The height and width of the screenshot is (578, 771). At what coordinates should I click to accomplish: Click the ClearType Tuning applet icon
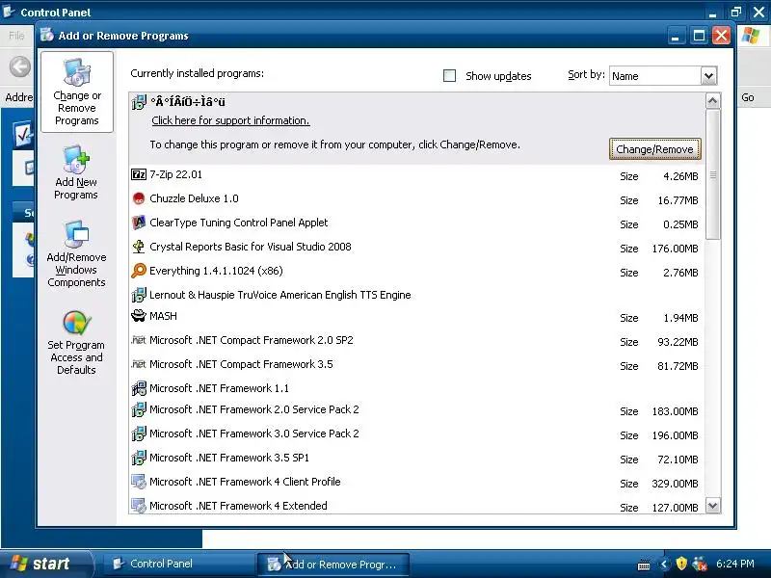[139, 223]
